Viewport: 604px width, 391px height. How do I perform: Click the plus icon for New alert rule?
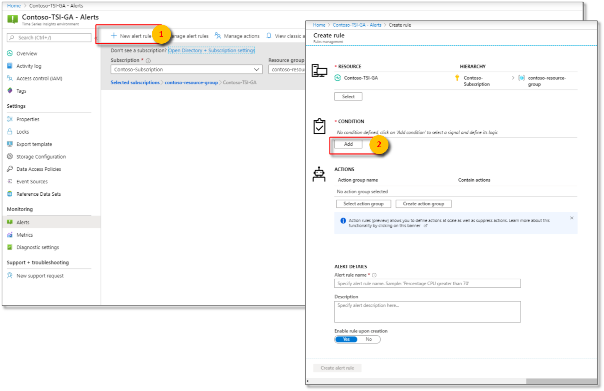pos(114,36)
